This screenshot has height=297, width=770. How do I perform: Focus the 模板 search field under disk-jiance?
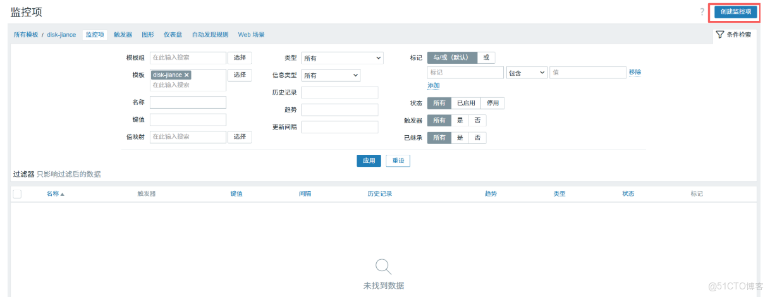[x=188, y=85]
